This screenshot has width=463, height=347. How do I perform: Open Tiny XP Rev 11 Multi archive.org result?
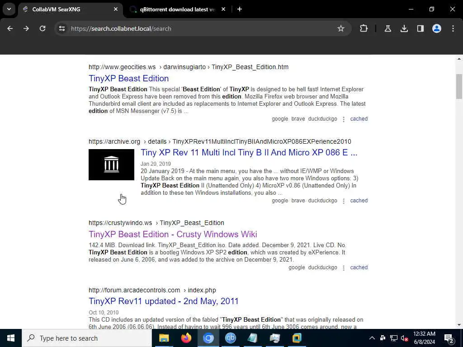click(249, 153)
